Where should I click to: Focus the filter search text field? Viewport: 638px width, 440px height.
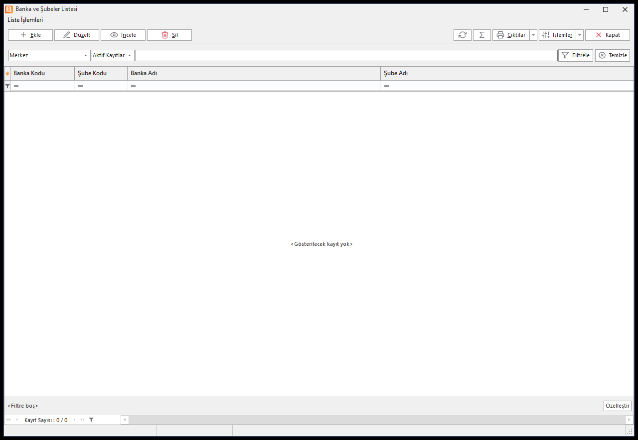tap(346, 55)
